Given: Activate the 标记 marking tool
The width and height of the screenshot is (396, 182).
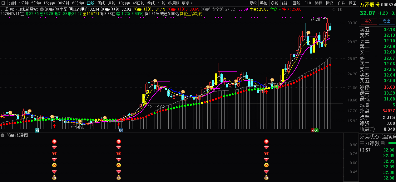Looking at the screenshot, I should [329, 3].
